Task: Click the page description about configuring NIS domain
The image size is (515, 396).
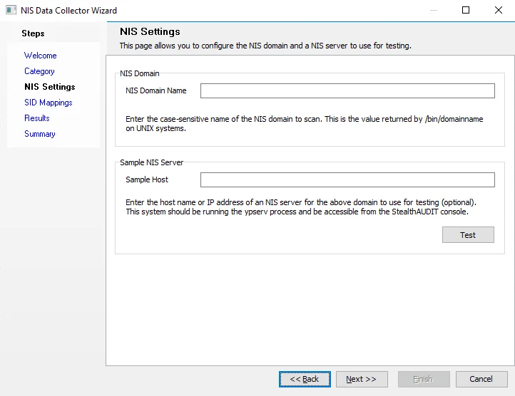Action: coord(265,46)
